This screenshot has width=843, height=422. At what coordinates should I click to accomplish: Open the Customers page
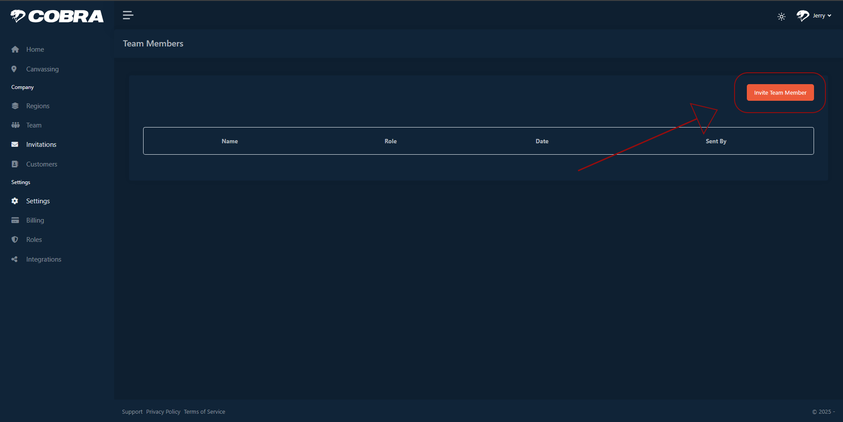pos(42,164)
